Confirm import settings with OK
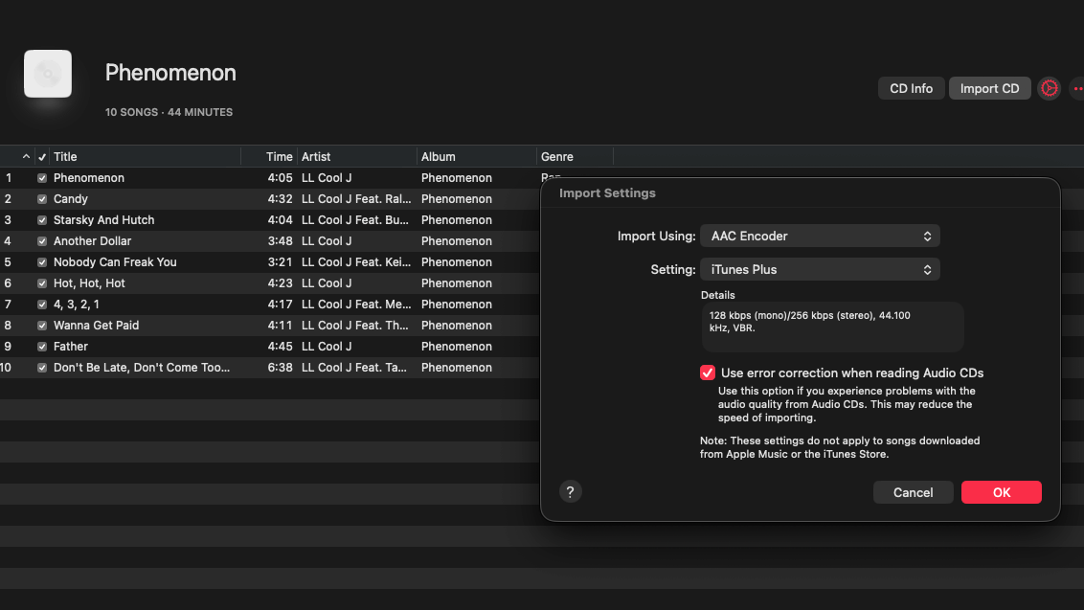This screenshot has width=1084, height=610. pyautogui.click(x=1001, y=492)
